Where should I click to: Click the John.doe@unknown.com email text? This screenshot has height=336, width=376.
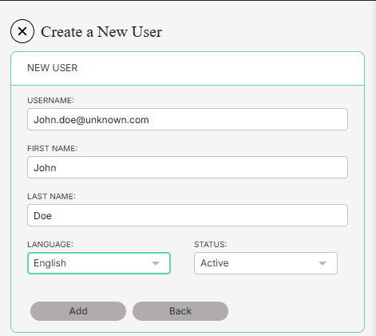coord(91,120)
